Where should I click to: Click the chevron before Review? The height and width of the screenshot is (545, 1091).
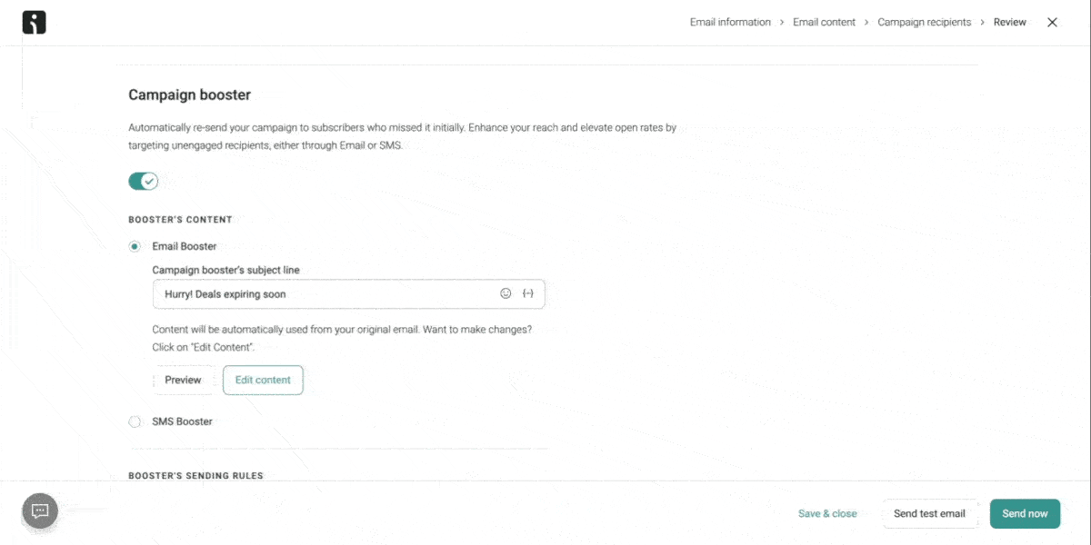(x=982, y=23)
